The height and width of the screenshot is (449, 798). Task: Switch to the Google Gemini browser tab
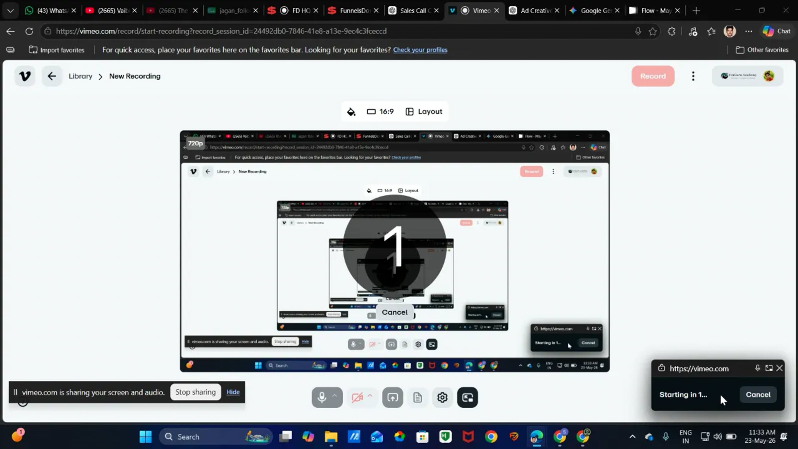595,11
